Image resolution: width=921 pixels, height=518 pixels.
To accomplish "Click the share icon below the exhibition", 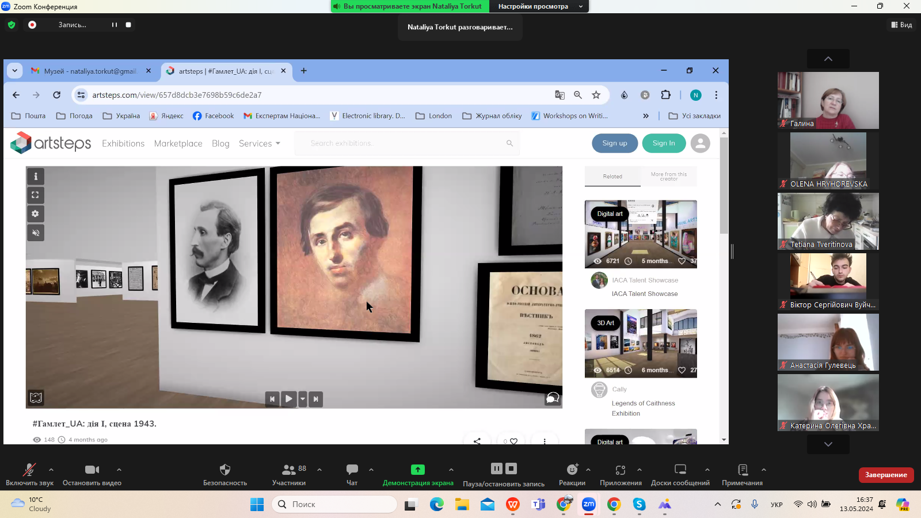I will tap(477, 441).
